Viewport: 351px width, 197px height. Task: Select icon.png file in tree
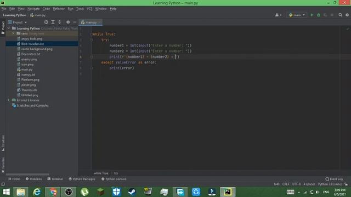pyautogui.click(x=27, y=65)
